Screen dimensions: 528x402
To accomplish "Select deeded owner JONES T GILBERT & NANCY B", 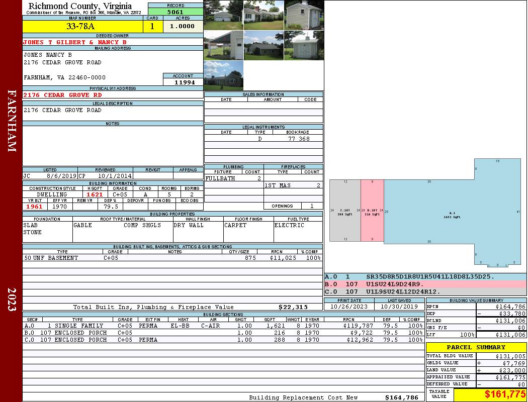I will (x=75, y=42).
